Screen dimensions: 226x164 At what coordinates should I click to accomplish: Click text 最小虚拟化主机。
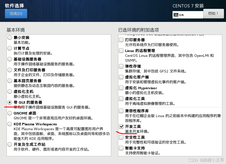tap(28, 97)
